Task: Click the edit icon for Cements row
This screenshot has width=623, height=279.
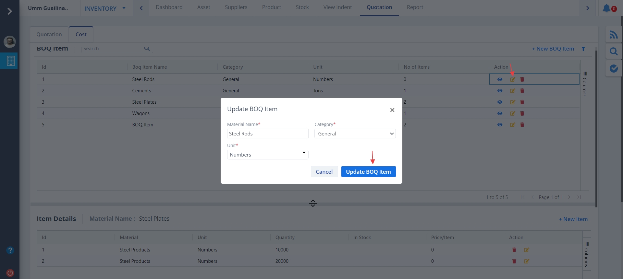Action: point(512,91)
